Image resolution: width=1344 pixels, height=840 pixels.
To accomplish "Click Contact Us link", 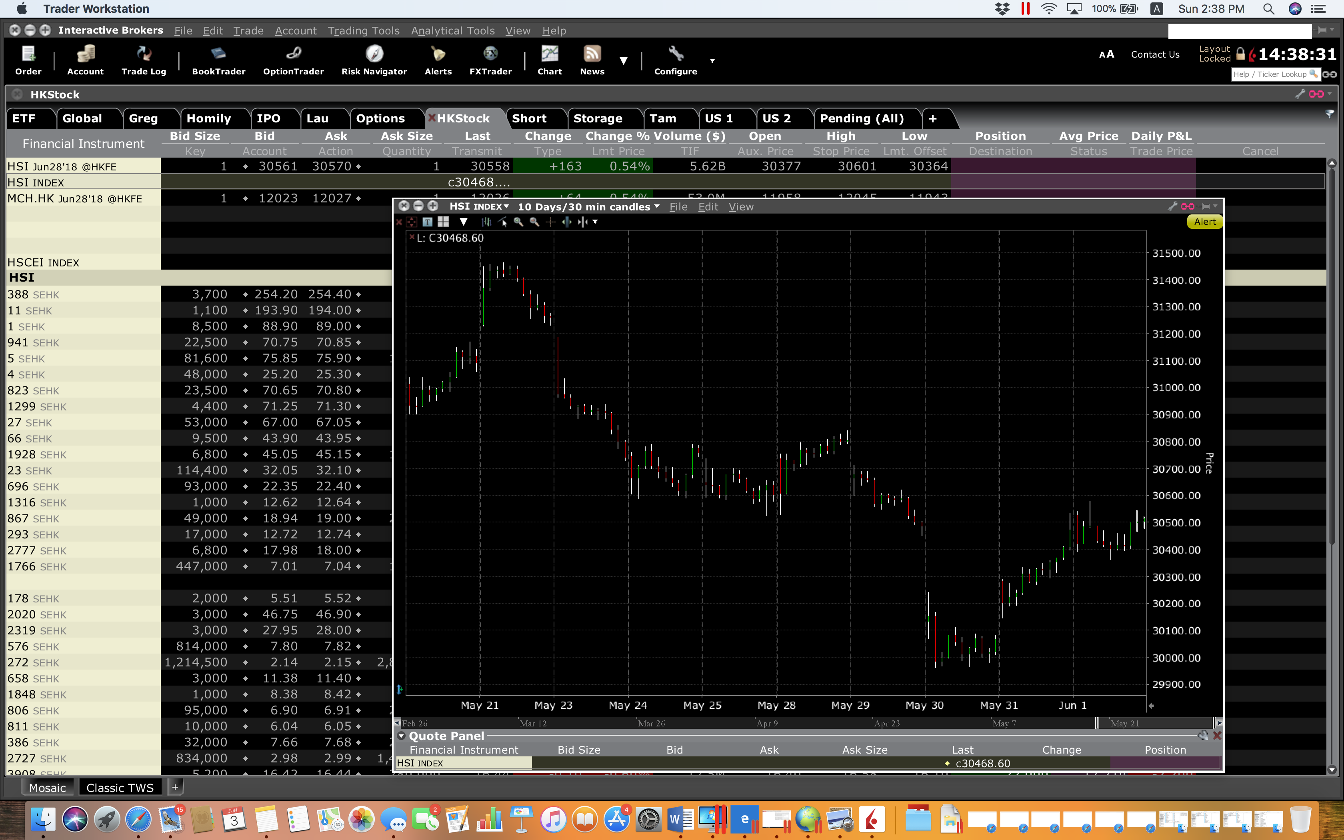I will pos(1155,54).
